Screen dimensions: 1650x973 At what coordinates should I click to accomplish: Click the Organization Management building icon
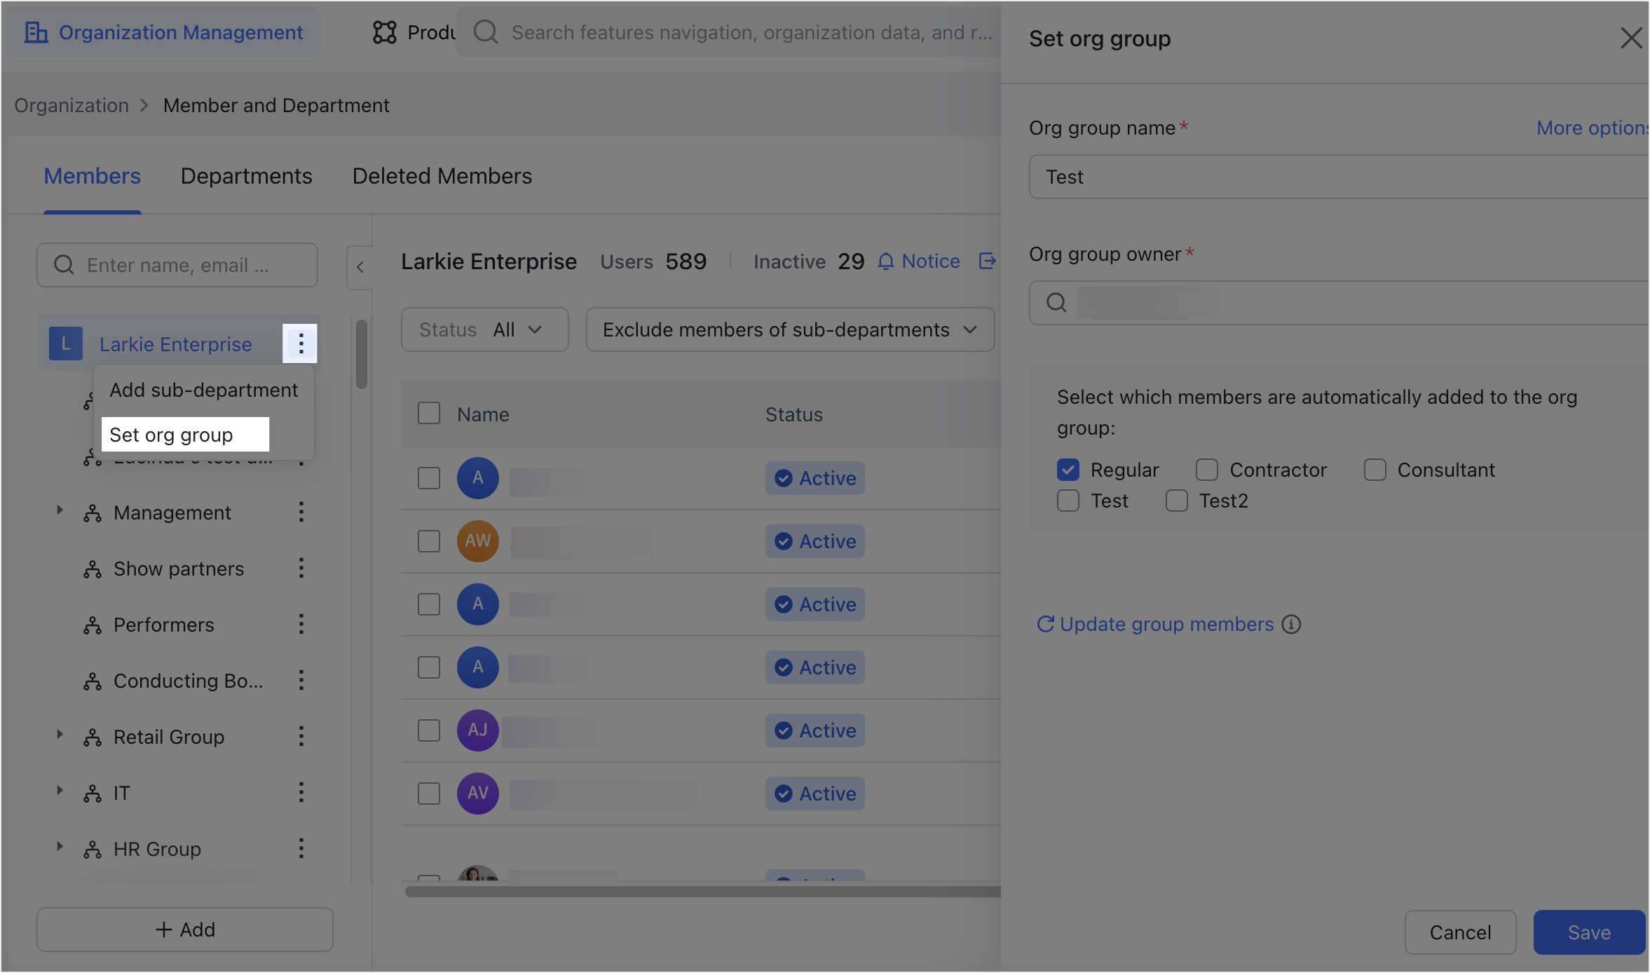[x=36, y=32]
